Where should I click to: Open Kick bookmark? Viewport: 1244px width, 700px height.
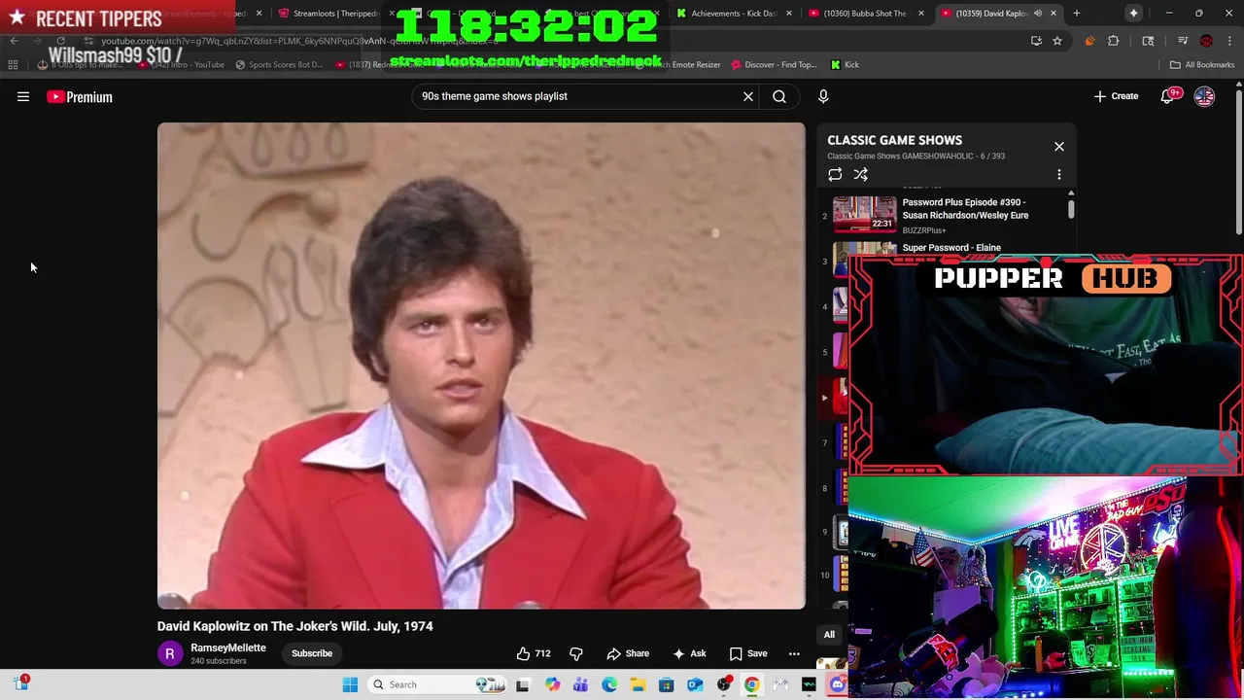click(x=845, y=65)
